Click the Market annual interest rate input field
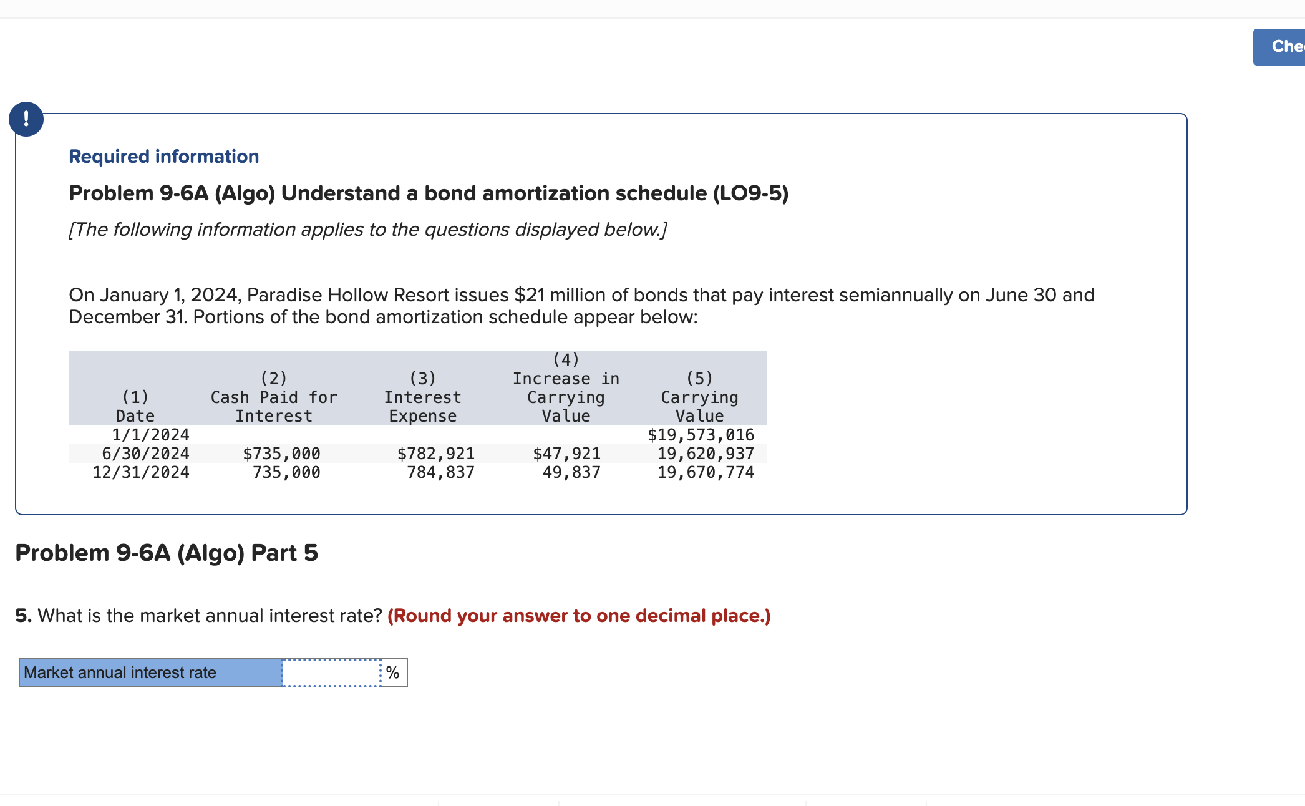This screenshot has width=1305, height=806. tap(331, 672)
